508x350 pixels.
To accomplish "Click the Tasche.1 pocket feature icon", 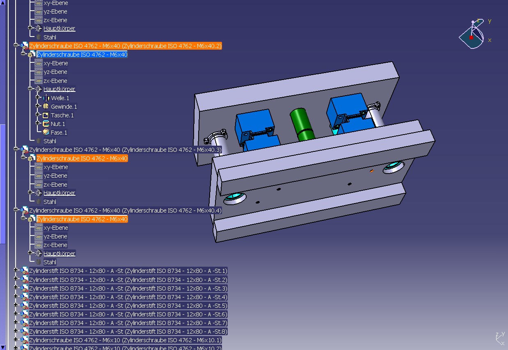I will 46,115.
